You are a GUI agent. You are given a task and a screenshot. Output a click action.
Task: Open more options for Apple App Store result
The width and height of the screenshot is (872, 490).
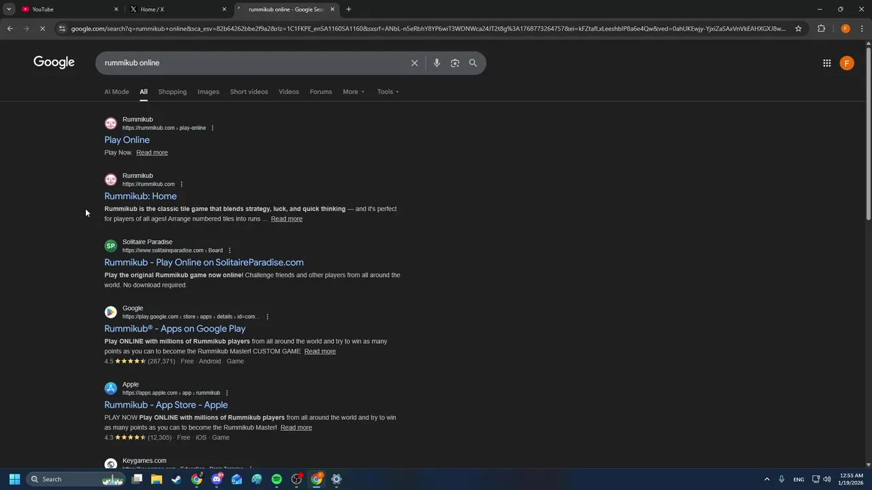tap(227, 393)
